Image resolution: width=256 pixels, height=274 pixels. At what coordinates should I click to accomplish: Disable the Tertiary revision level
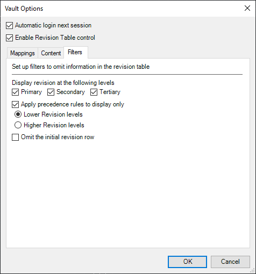tap(94, 92)
